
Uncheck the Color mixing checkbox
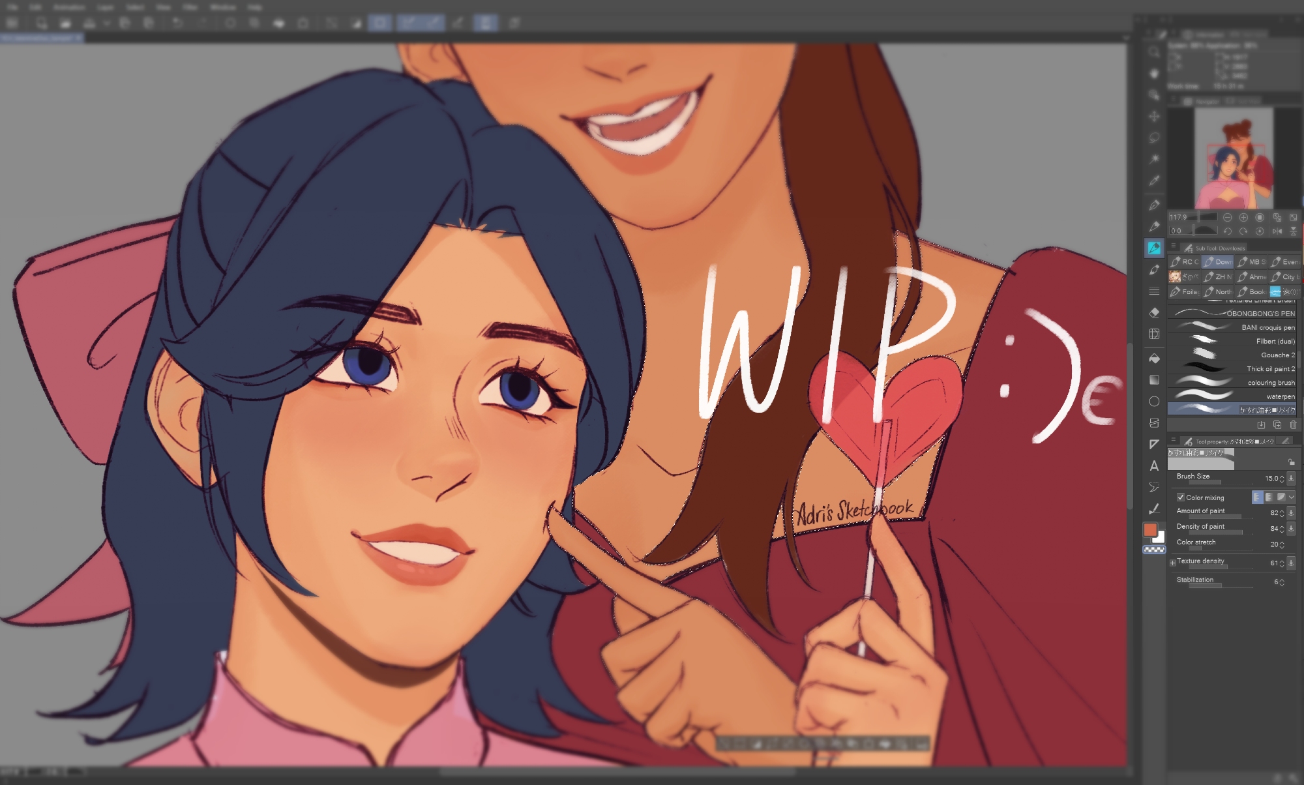[x=1181, y=497]
